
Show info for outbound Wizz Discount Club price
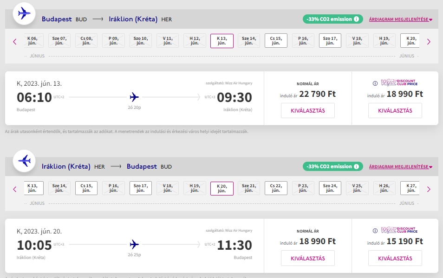pos(375,83)
